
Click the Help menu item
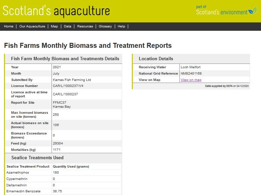click(121, 26)
